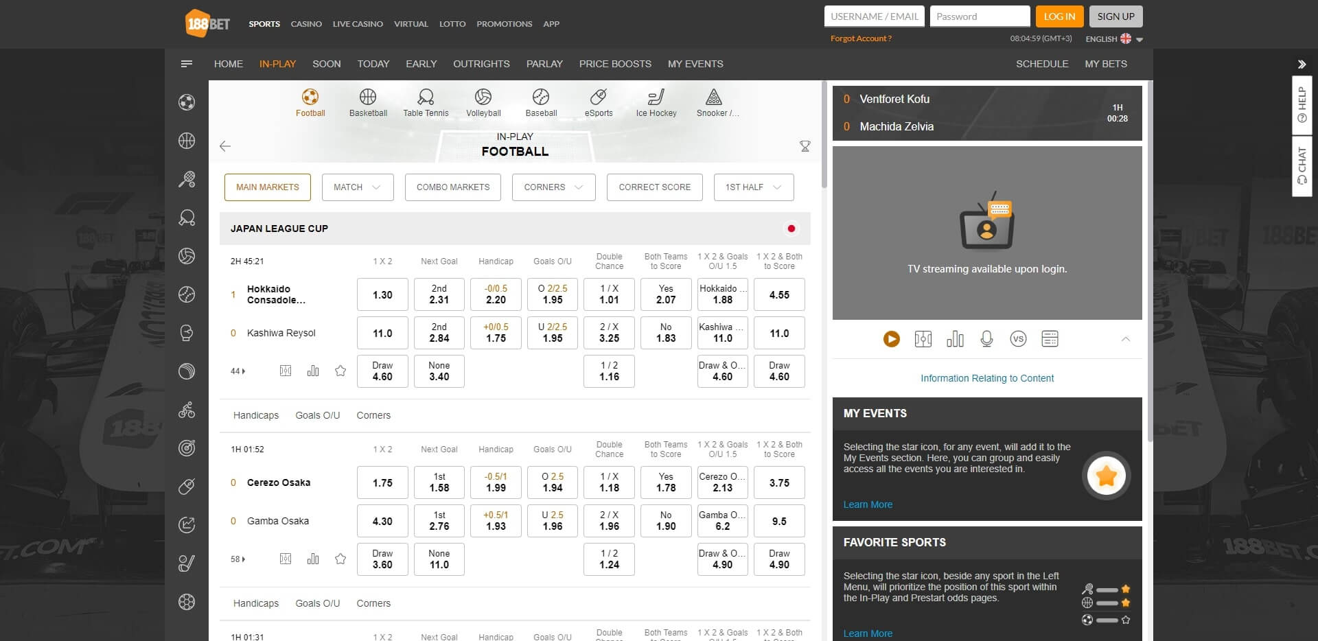
Task: Open Information Relating to Content link
Action: point(986,378)
